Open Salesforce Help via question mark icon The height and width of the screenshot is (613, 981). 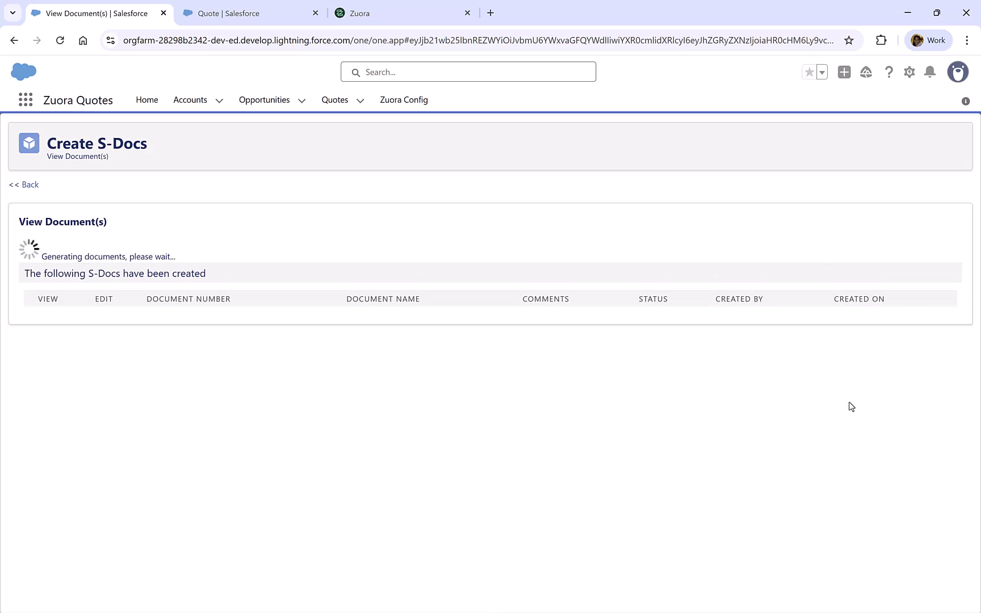point(888,72)
